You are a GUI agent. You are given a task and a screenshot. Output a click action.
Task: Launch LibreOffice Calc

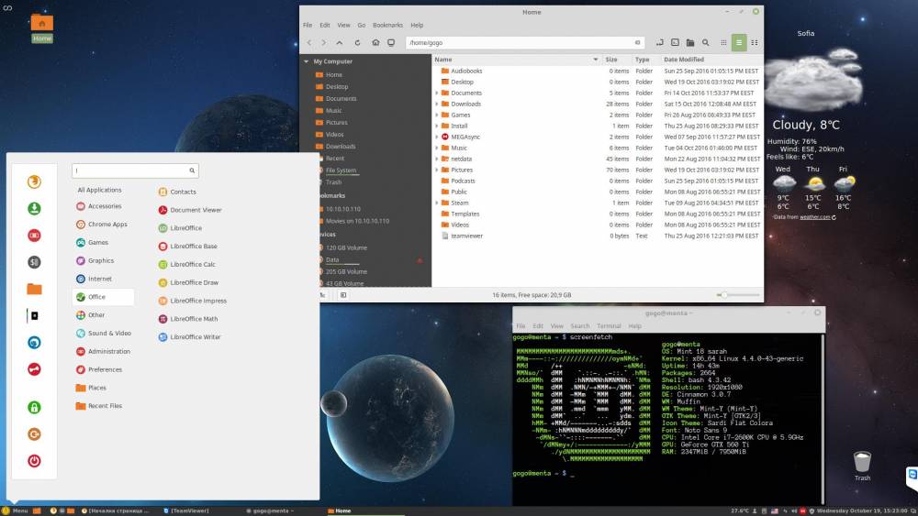coord(187,264)
